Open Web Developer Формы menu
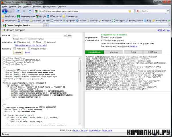The width and height of the screenshot is (172, 137). (56, 21)
